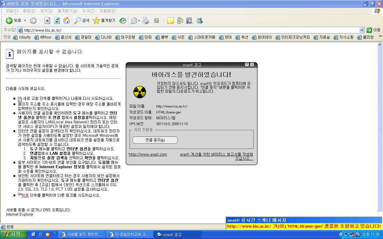Click the red 뒤로 link in error page
This screenshot has height=239, width=383.
point(25,195)
